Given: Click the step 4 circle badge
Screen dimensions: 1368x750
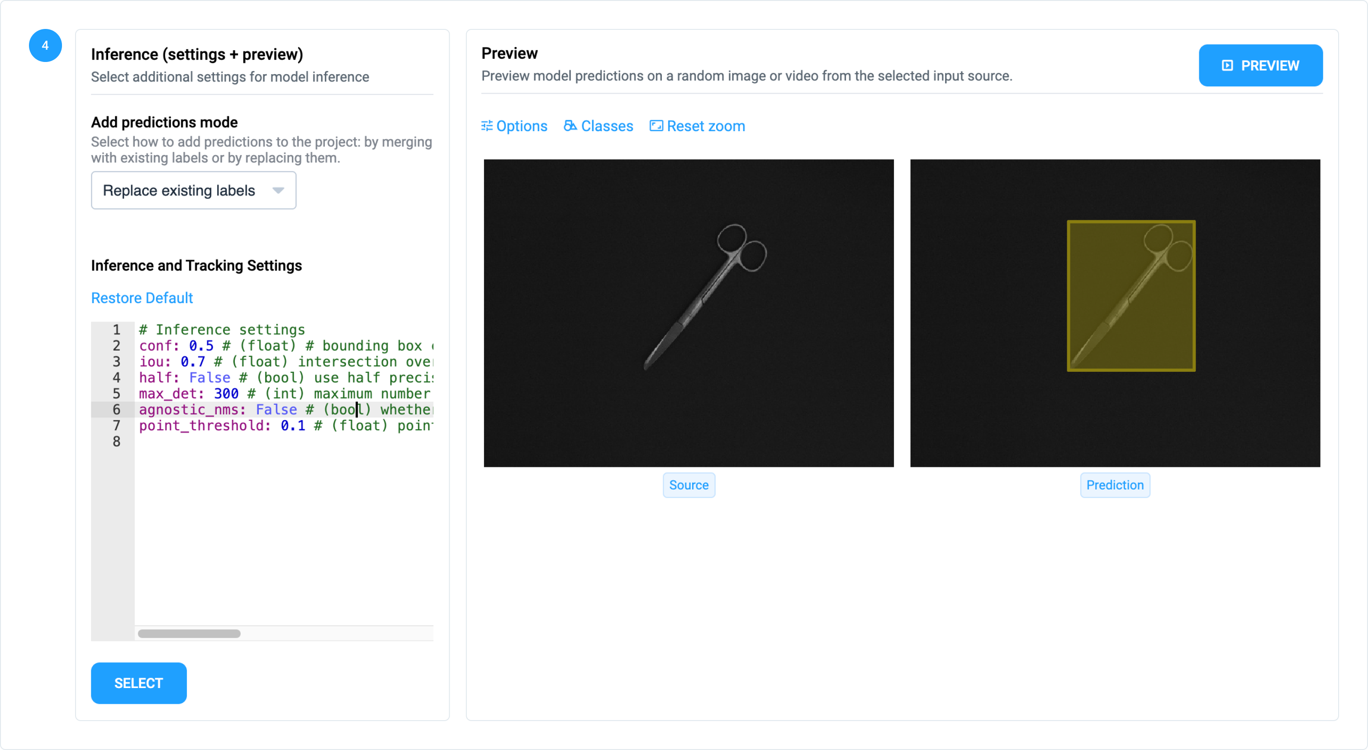Looking at the screenshot, I should (x=45, y=46).
